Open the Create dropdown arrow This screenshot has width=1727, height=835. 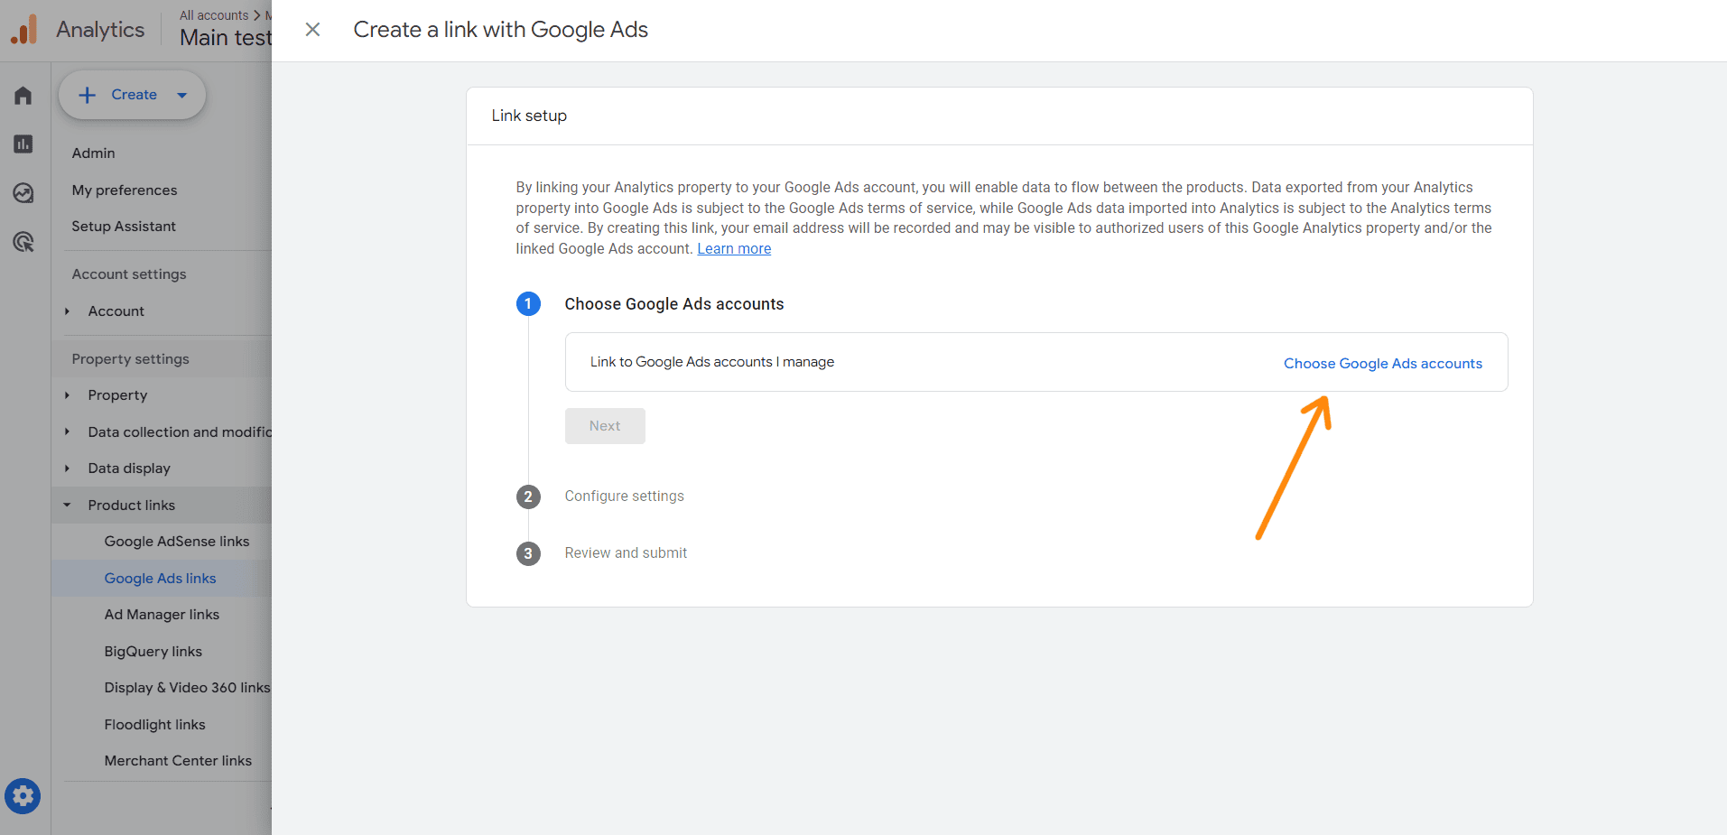click(x=181, y=95)
